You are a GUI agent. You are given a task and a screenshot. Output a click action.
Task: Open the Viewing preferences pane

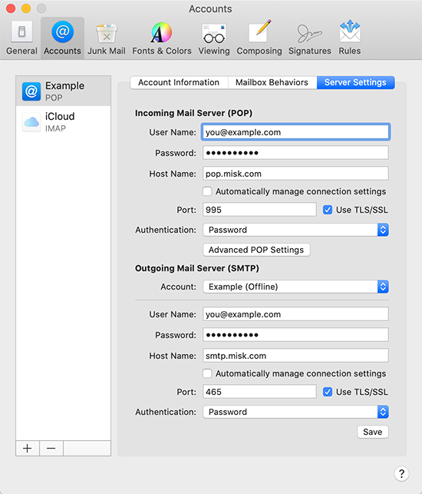coord(214,38)
